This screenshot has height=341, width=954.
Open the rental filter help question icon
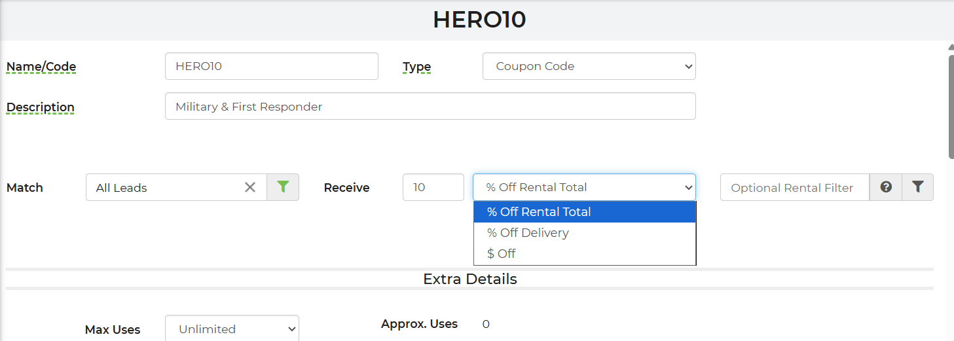point(886,187)
